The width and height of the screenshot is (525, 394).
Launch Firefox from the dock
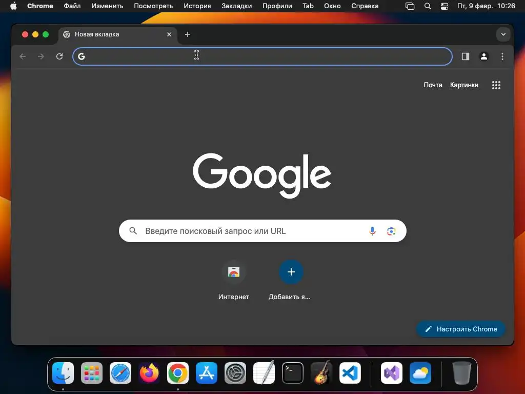coord(149,373)
